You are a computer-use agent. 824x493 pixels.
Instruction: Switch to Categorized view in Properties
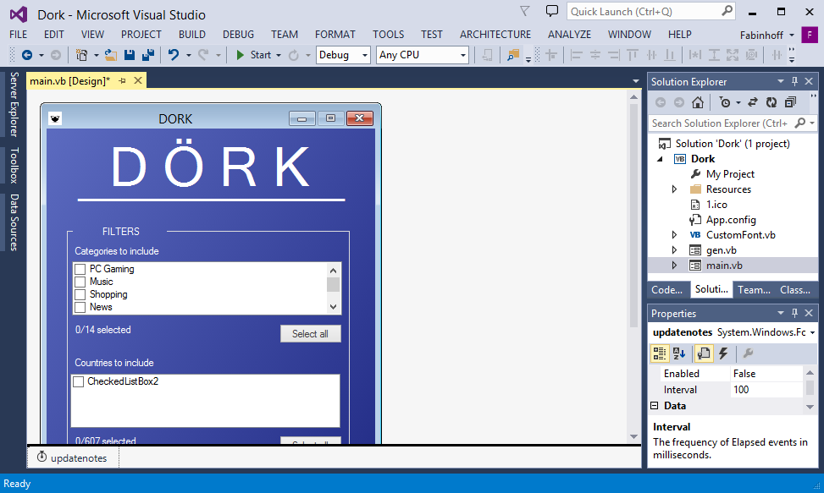tap(661, 353)
